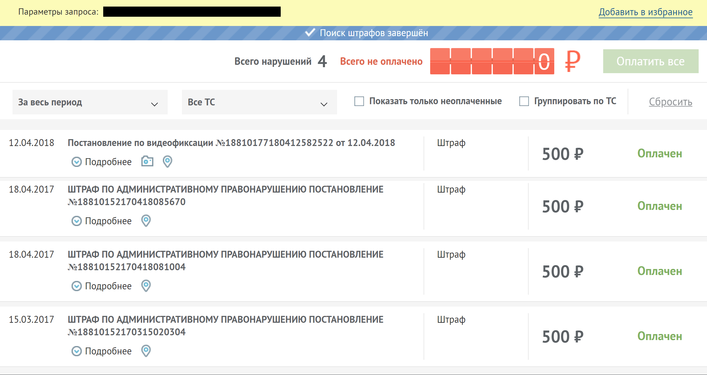Open photo icon for fine dated 12.04.2018
This screenshot has width=707, height=375.
click(x=147, y=161)
